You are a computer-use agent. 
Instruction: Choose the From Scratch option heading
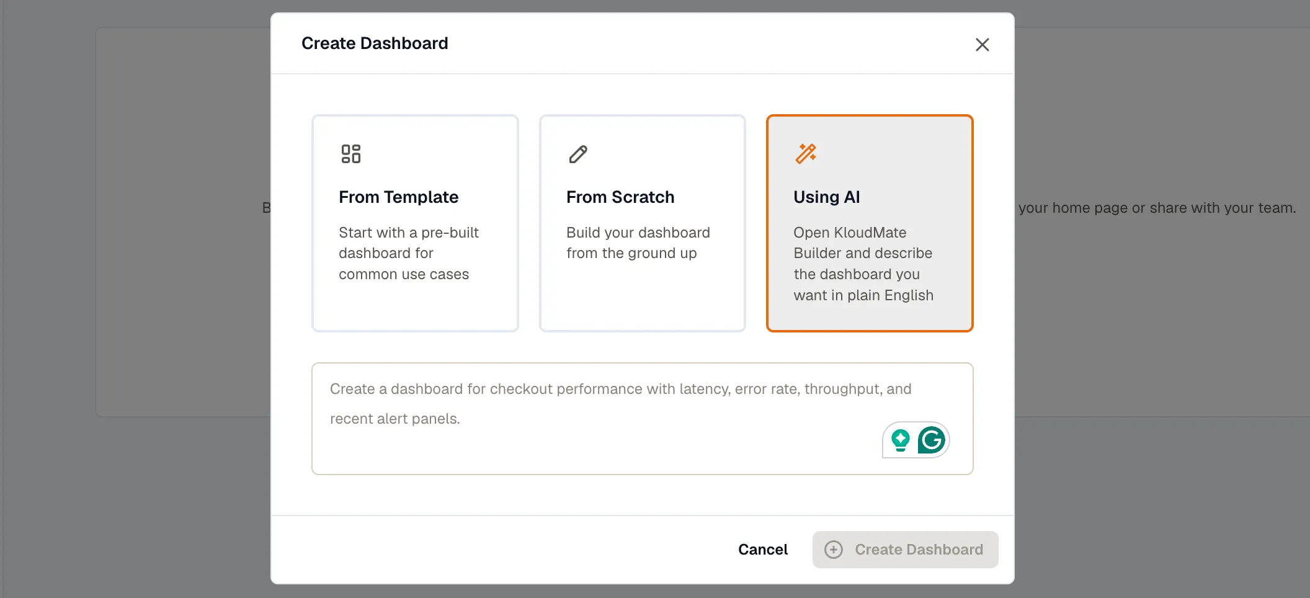620,197
